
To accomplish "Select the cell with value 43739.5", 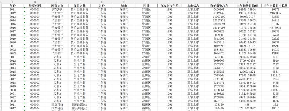I will [x=275, y=28].
